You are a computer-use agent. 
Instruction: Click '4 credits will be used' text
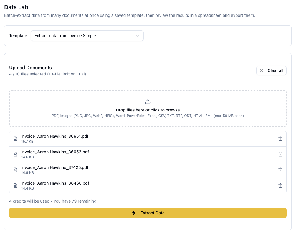[x=29, y=201]
